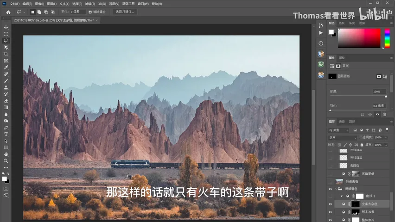Open the 图像(I) menu
This screenshot has width=395, height=222.
39,4
